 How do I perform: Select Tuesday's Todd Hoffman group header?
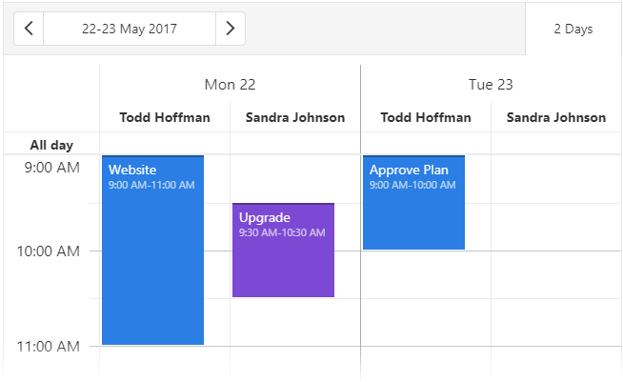pos(426,118)
